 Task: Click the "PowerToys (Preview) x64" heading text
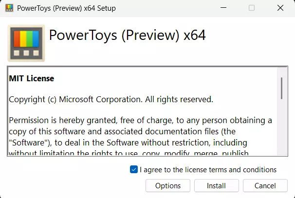128,36
